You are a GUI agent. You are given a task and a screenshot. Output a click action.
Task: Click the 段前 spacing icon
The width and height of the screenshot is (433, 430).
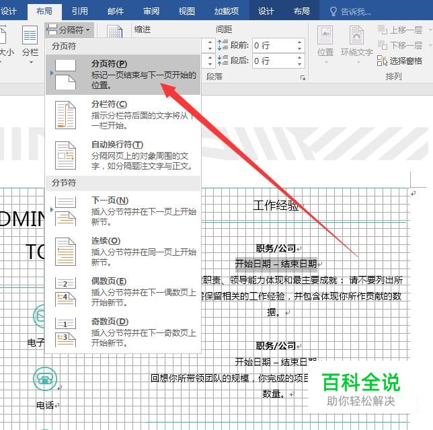[x=223, y=45]
